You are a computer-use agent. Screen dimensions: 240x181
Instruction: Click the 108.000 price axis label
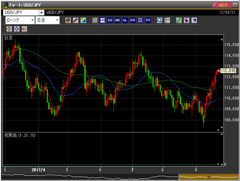click(x=231, y=120)
